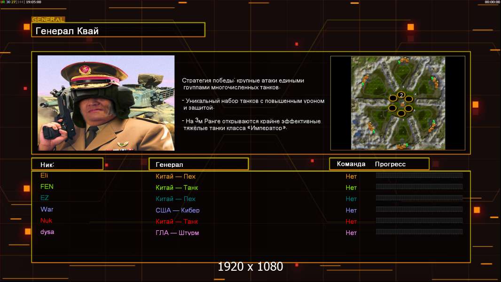The image size is (501, 282).
Task: Click start position marker number 2 on minimap
Action: [x=401, y=95]
